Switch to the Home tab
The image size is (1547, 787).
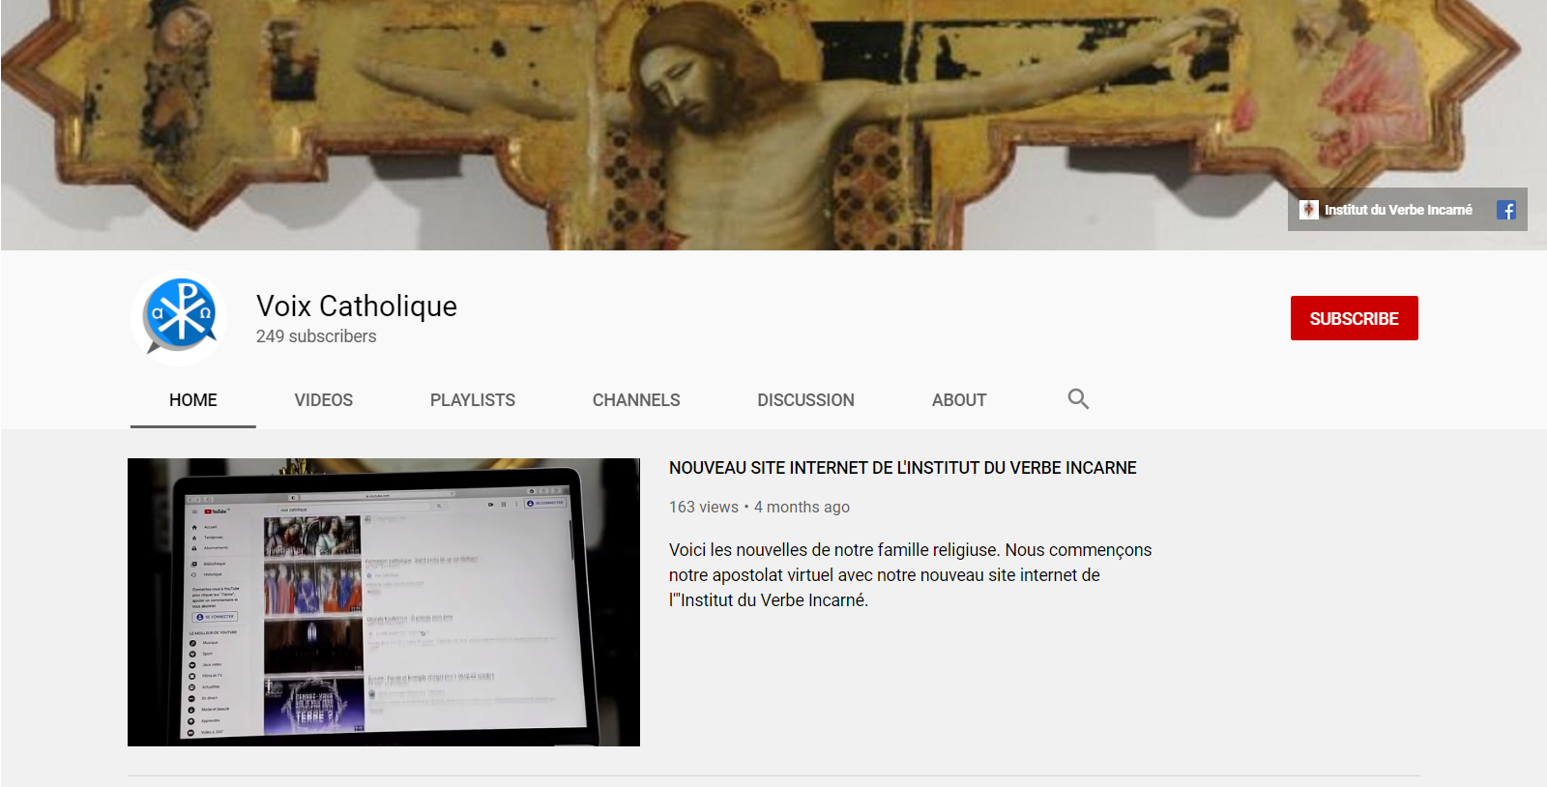coord(193,400)
